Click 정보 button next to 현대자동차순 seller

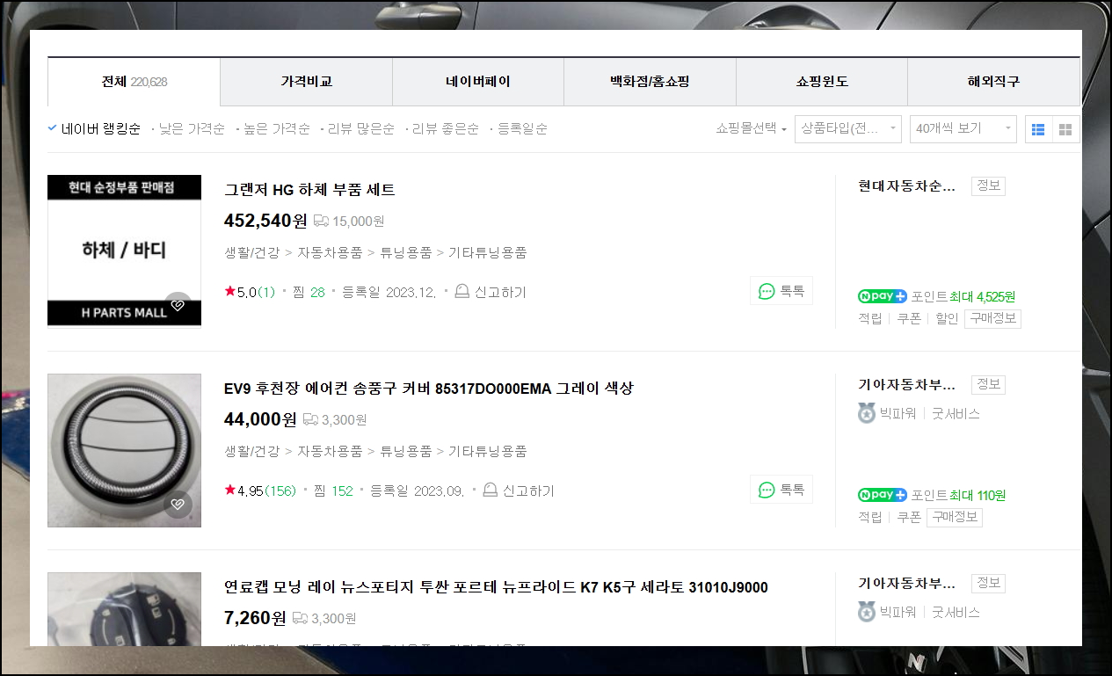tap(988, 185)
